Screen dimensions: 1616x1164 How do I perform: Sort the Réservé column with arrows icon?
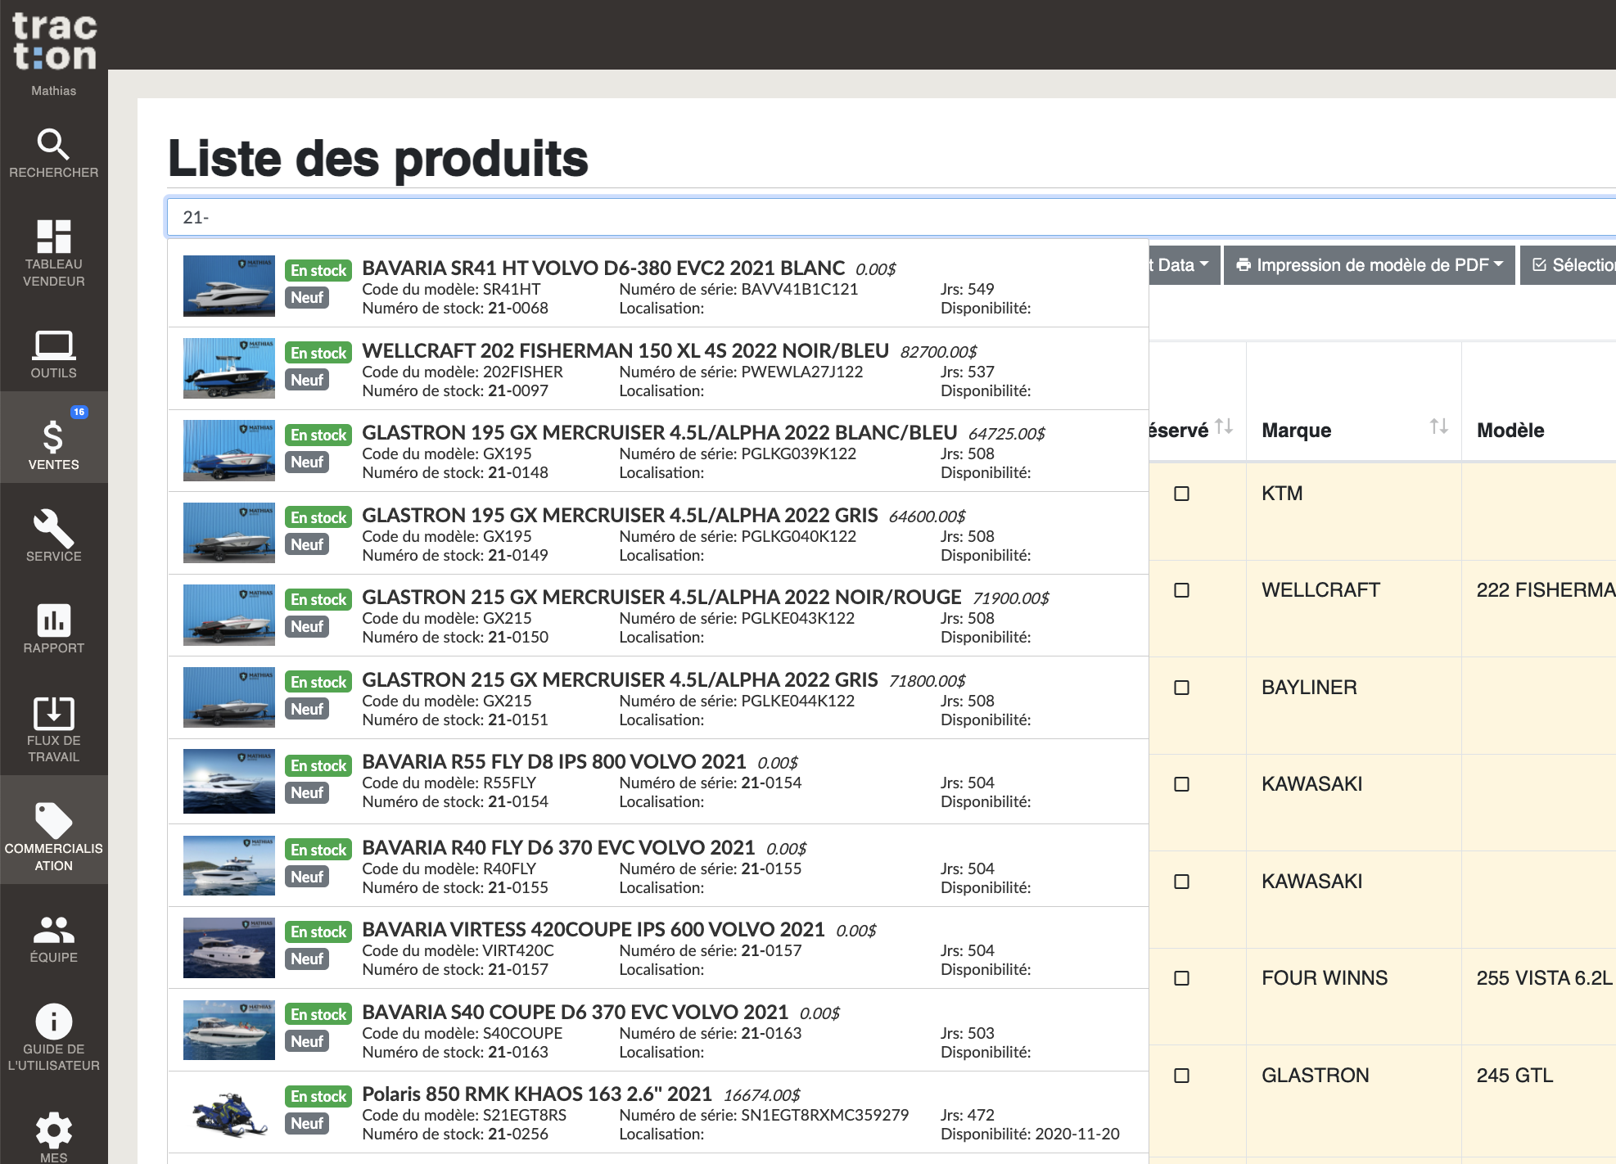tap(1224, 426)
